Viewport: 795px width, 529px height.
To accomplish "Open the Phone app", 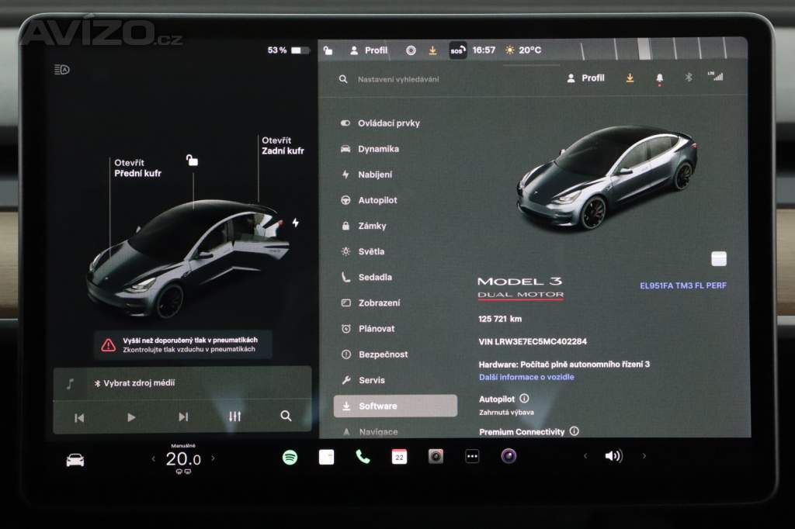I will [x=363, y=457].
